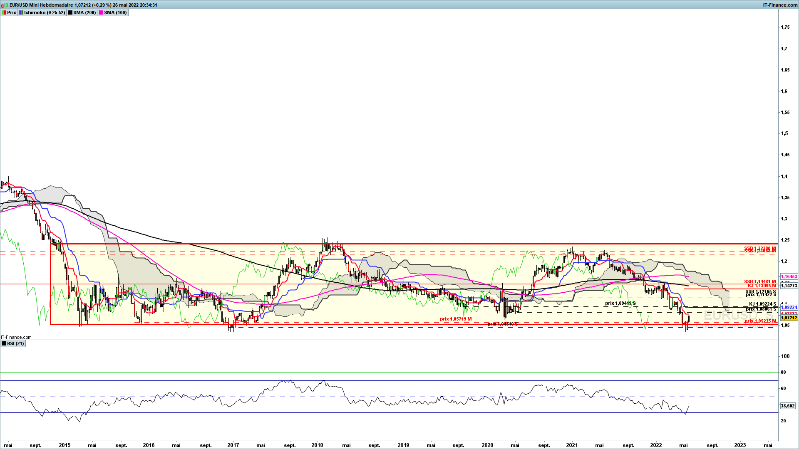Screen dimensions: 799x449
Task: Click the magenta SMA (100) color square
Action: click(x=101, y=12)
